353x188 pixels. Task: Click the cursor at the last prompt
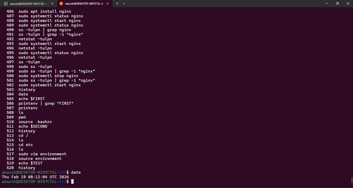point(72,182)
